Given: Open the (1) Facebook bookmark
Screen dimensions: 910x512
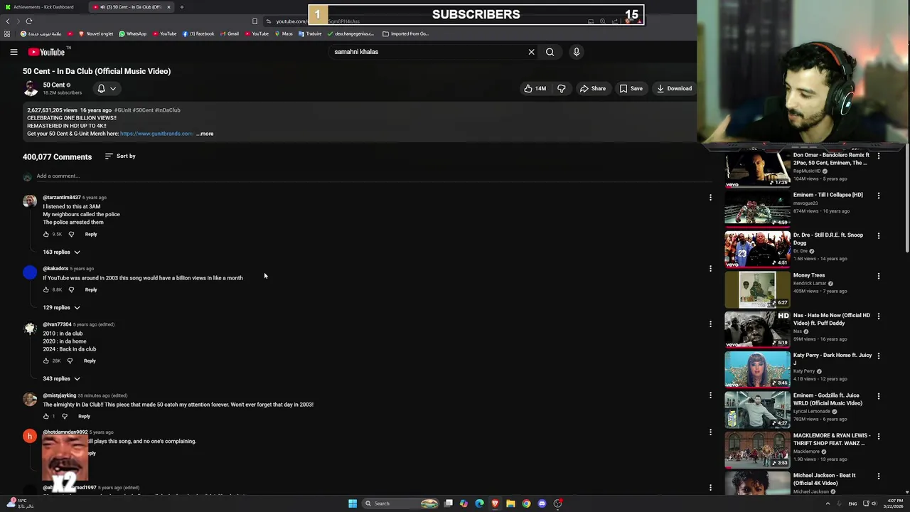Looking at the screenshot, I should pyautogui.click(x=198, y=33).
